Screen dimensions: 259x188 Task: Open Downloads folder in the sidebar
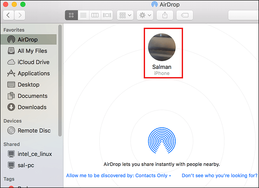coord(28,107)
